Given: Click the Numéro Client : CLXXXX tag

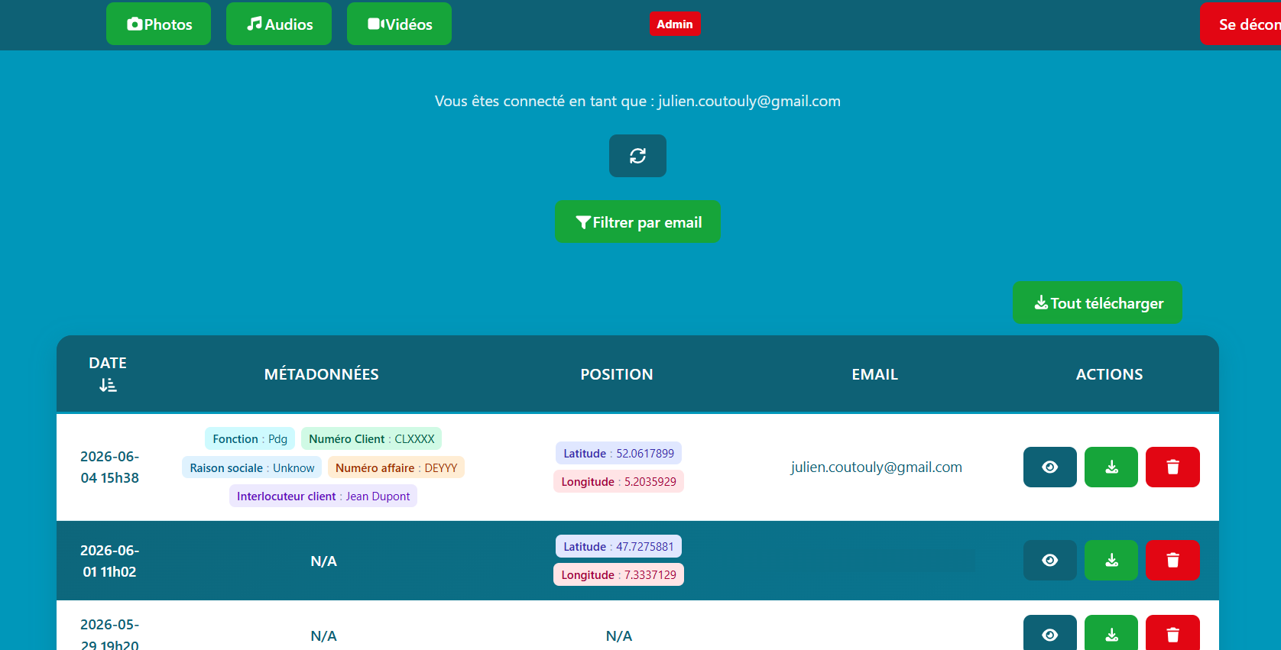Looking at the screenshot, I should click(x=371, y=438).
